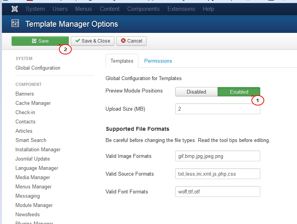Switch to the Permissions tab
This screenshot has height=224, width=297.
point(158,61)
